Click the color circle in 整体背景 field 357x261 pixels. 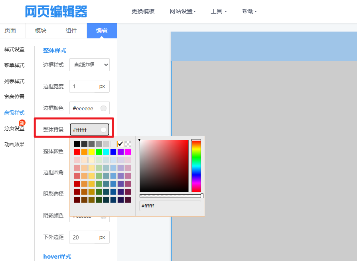click(103, 130)
